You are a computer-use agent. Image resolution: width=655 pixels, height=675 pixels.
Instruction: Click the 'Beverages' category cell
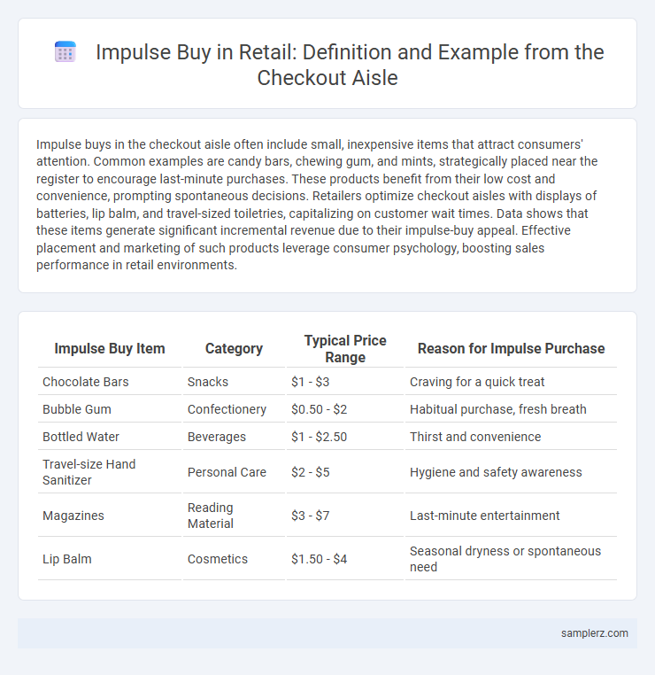[x=234, y=437]
